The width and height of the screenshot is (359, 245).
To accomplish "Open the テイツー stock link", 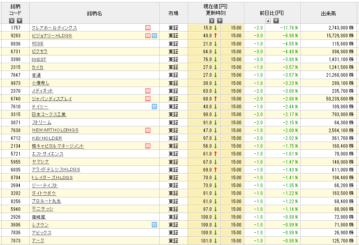I will point(40,107).
